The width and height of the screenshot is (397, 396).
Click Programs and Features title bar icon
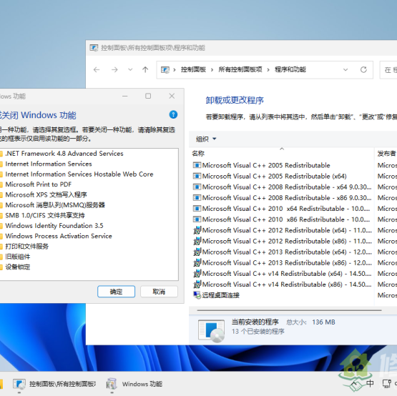(x=94, y=48)
